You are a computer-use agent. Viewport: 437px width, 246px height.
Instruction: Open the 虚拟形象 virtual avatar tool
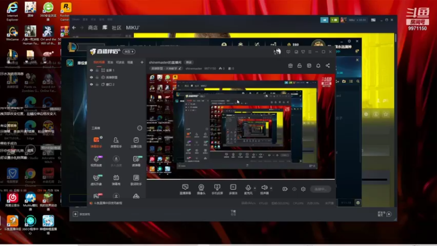coord(97,180)
